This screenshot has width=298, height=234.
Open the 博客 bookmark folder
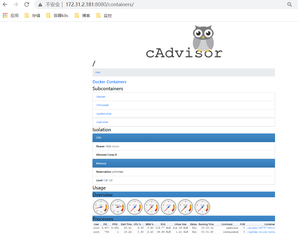(82, 16)
